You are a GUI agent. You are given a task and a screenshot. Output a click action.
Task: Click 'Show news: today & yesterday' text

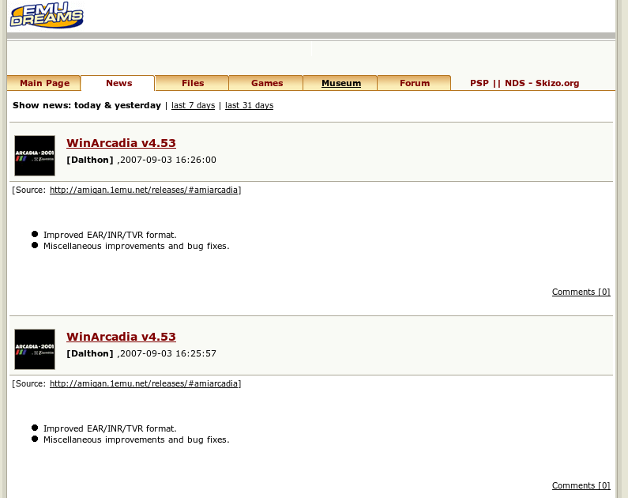87,105
